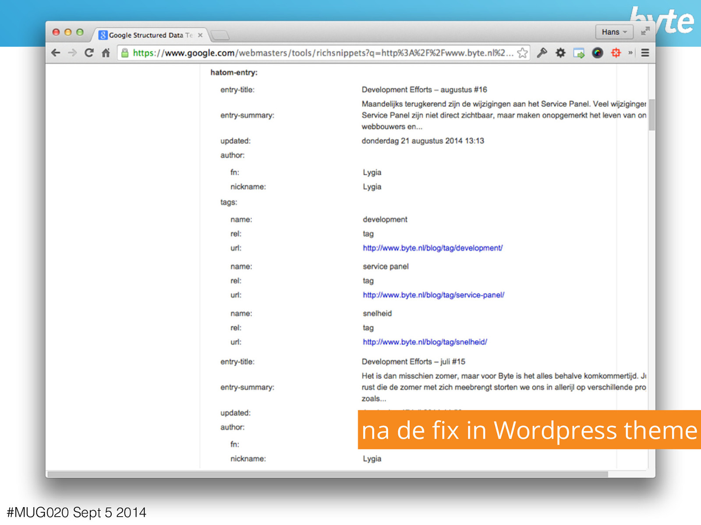Open the blog/tag/development link

(x=432, y=248)
